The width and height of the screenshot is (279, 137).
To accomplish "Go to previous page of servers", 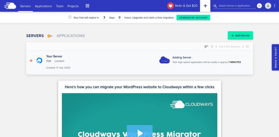I will point(216,46).
